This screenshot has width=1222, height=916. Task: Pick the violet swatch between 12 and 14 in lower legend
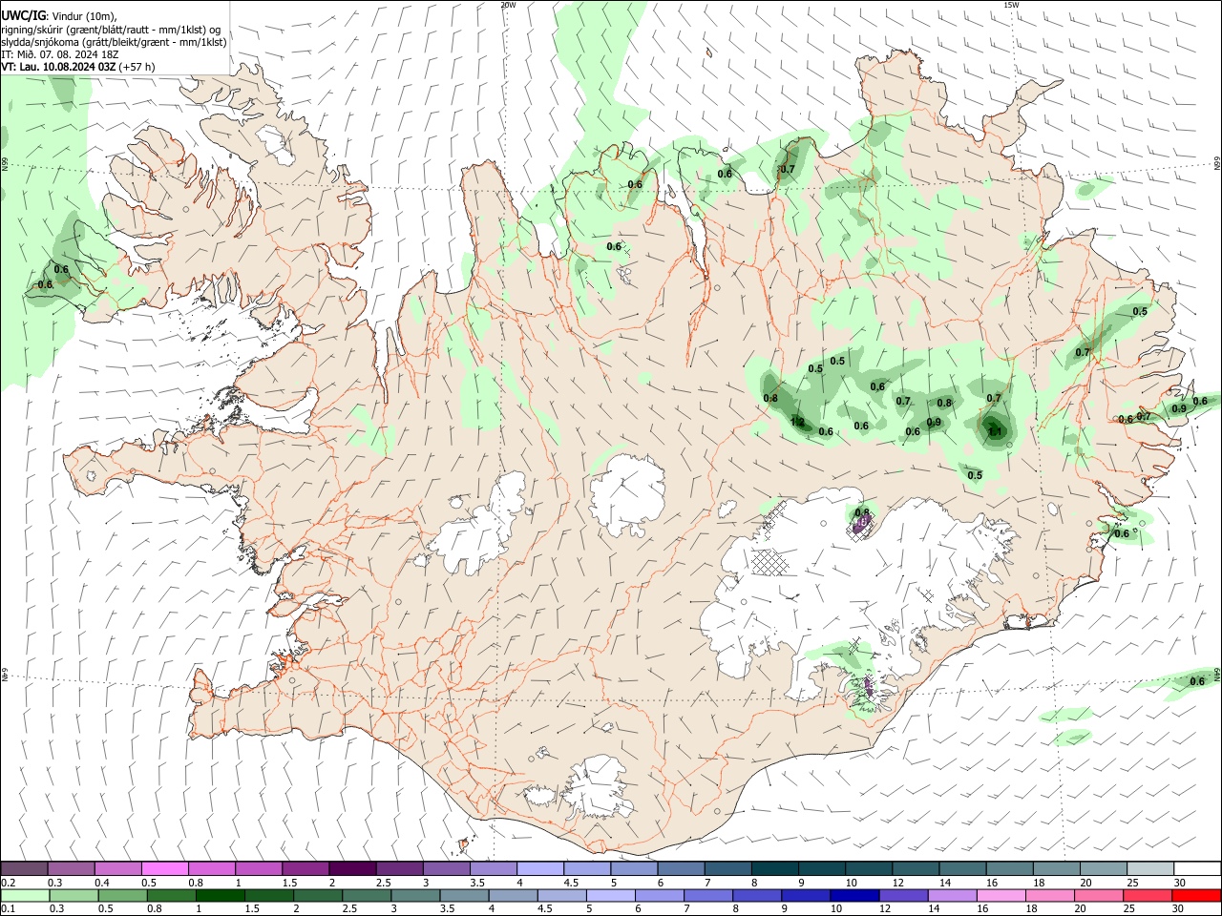[x=903, y=895]
